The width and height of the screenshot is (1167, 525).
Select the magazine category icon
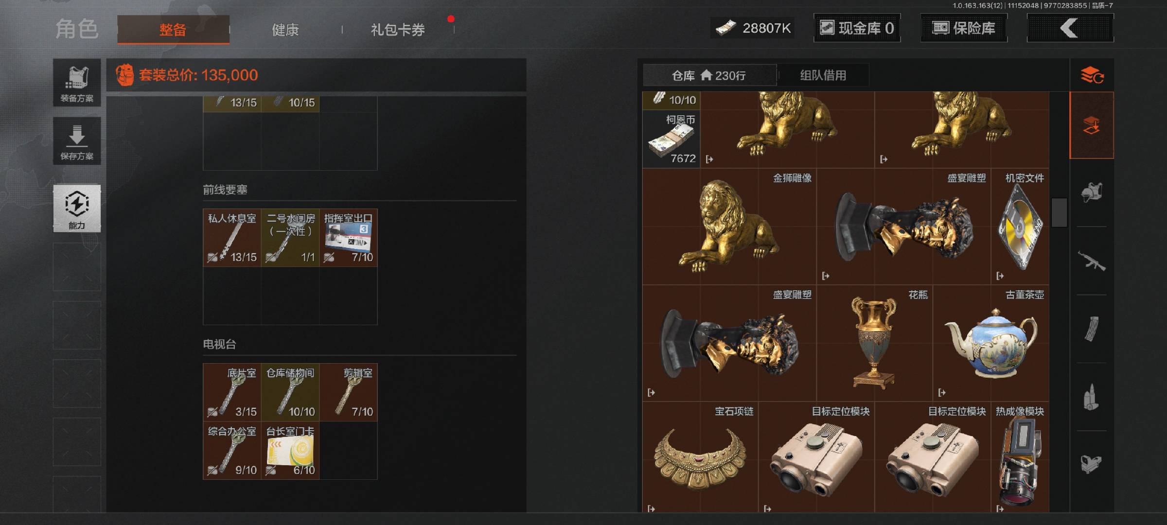pyautogui.click(x=1092, y=329)
